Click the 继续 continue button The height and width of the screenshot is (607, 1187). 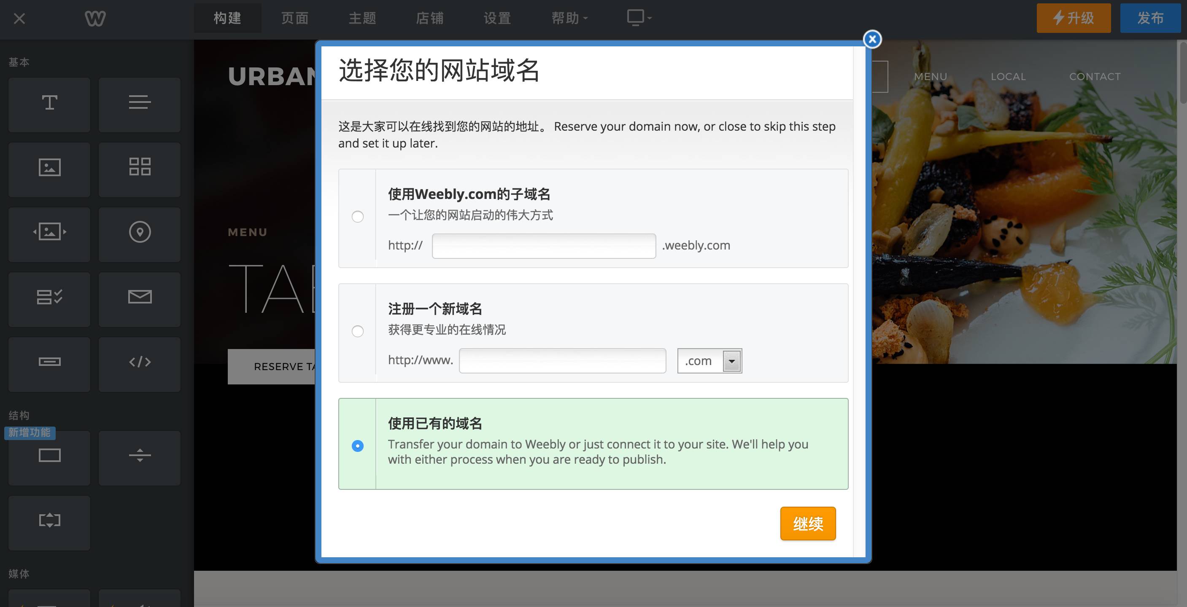point(808,523)
